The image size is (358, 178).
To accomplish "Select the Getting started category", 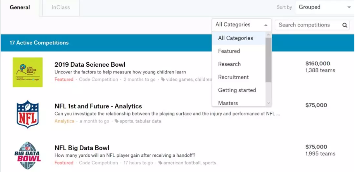I will coord(237,90).
